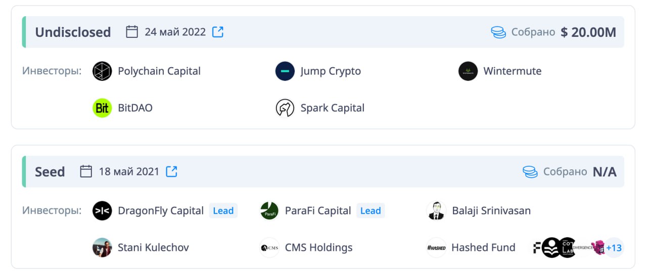Open DragonFly Capital investor link
647x276 pixels.
(161, 211)
